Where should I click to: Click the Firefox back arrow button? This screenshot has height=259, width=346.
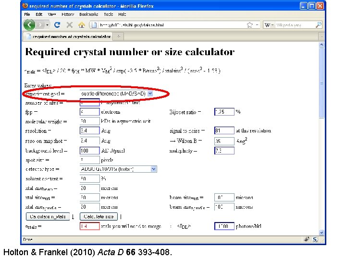[29, 24]
